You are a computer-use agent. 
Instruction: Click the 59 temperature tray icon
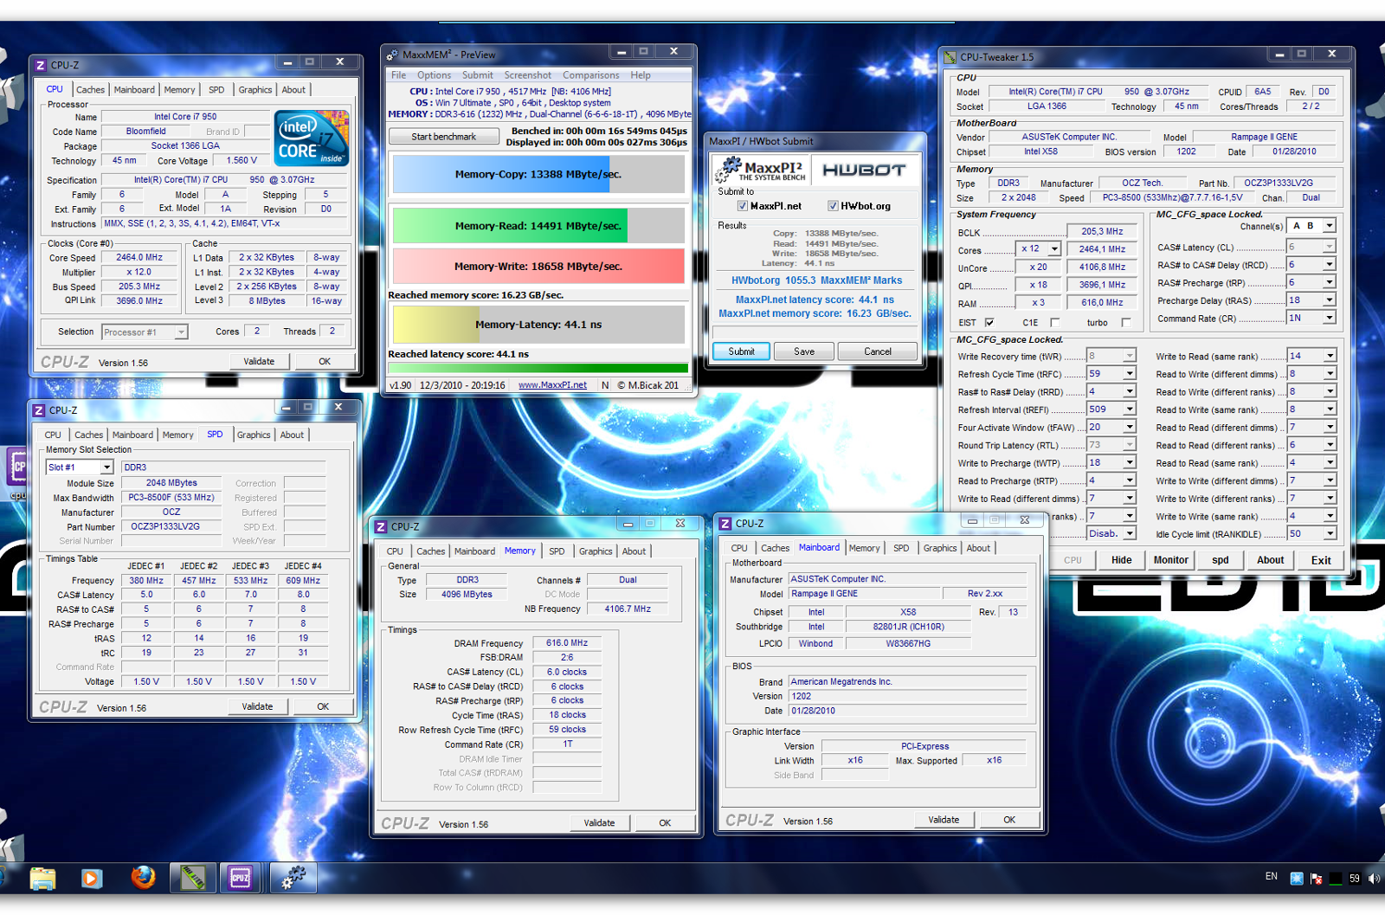click(1355, 878)
